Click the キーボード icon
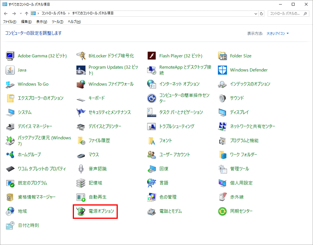This screenshot has width=313, height=245. pyautogui.click(x=81, y=99)
